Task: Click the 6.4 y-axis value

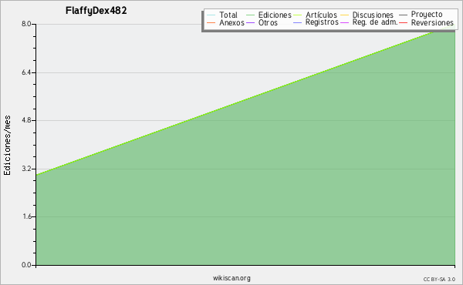Action: pyautogui.click(x=26, y=72)
